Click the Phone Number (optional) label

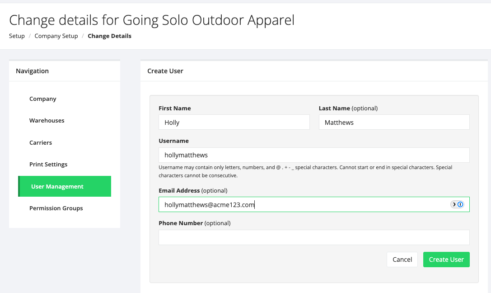(x=195, y=223)
